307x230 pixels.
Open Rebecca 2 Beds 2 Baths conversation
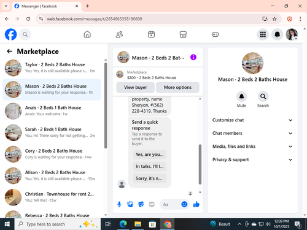click(52, 213)
